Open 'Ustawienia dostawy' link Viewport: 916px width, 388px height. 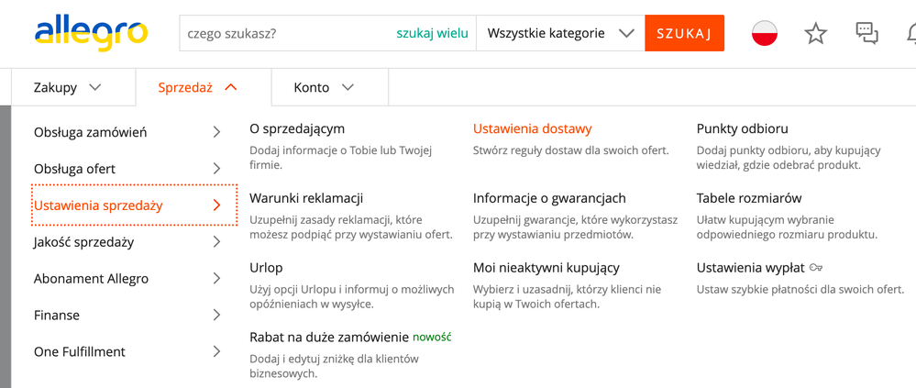(x=532, y=128)
